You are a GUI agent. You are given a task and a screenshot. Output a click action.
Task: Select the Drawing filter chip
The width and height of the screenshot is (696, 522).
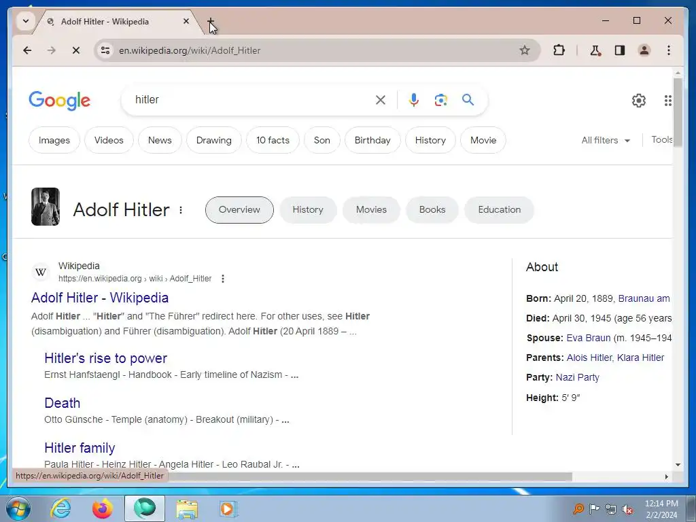click(214, 140)
